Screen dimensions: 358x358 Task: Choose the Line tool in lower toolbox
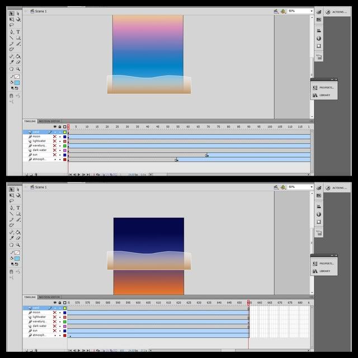coord(11,214)
